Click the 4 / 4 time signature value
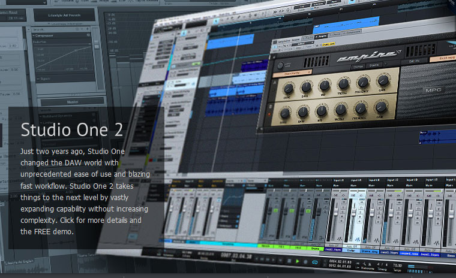 click(x=382, y=265)
